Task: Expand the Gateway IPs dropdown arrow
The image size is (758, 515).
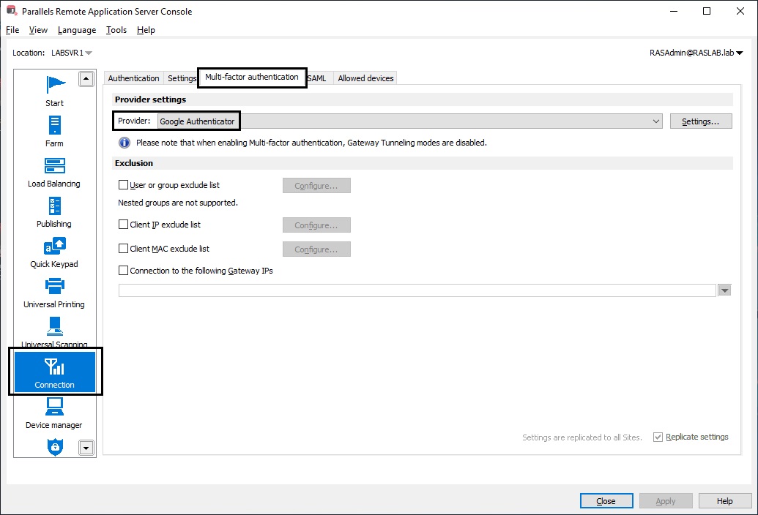Action: coord(724,290)
